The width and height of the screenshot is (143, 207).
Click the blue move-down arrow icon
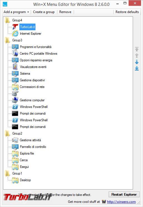(137, 62)
